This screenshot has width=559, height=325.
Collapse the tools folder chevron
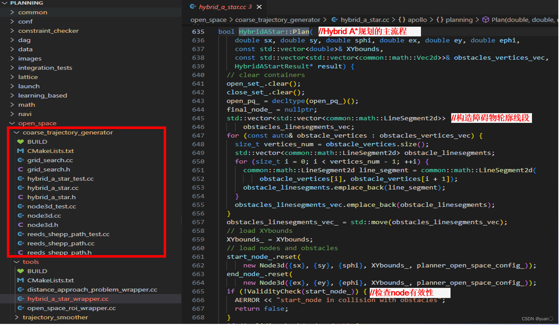pyautogui.click(x=17, y=262)
